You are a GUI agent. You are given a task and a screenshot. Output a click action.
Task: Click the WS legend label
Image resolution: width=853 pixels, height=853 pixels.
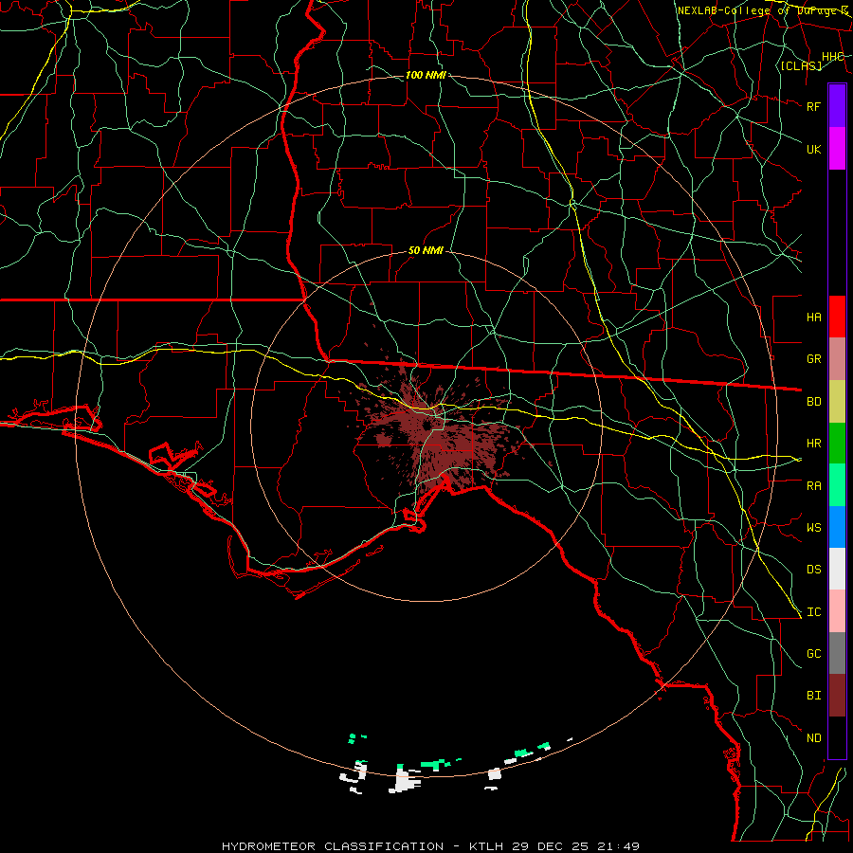point(813,528)
